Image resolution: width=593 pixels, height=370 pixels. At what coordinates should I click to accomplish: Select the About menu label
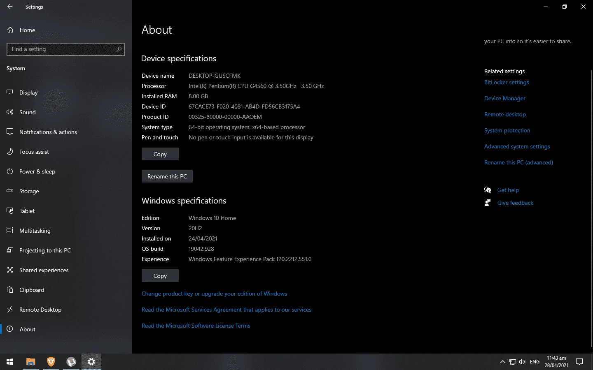tap(28, 329)
